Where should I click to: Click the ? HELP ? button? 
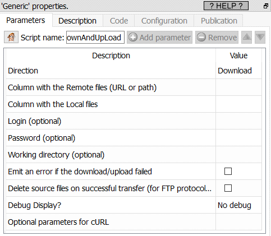(226, 6)
